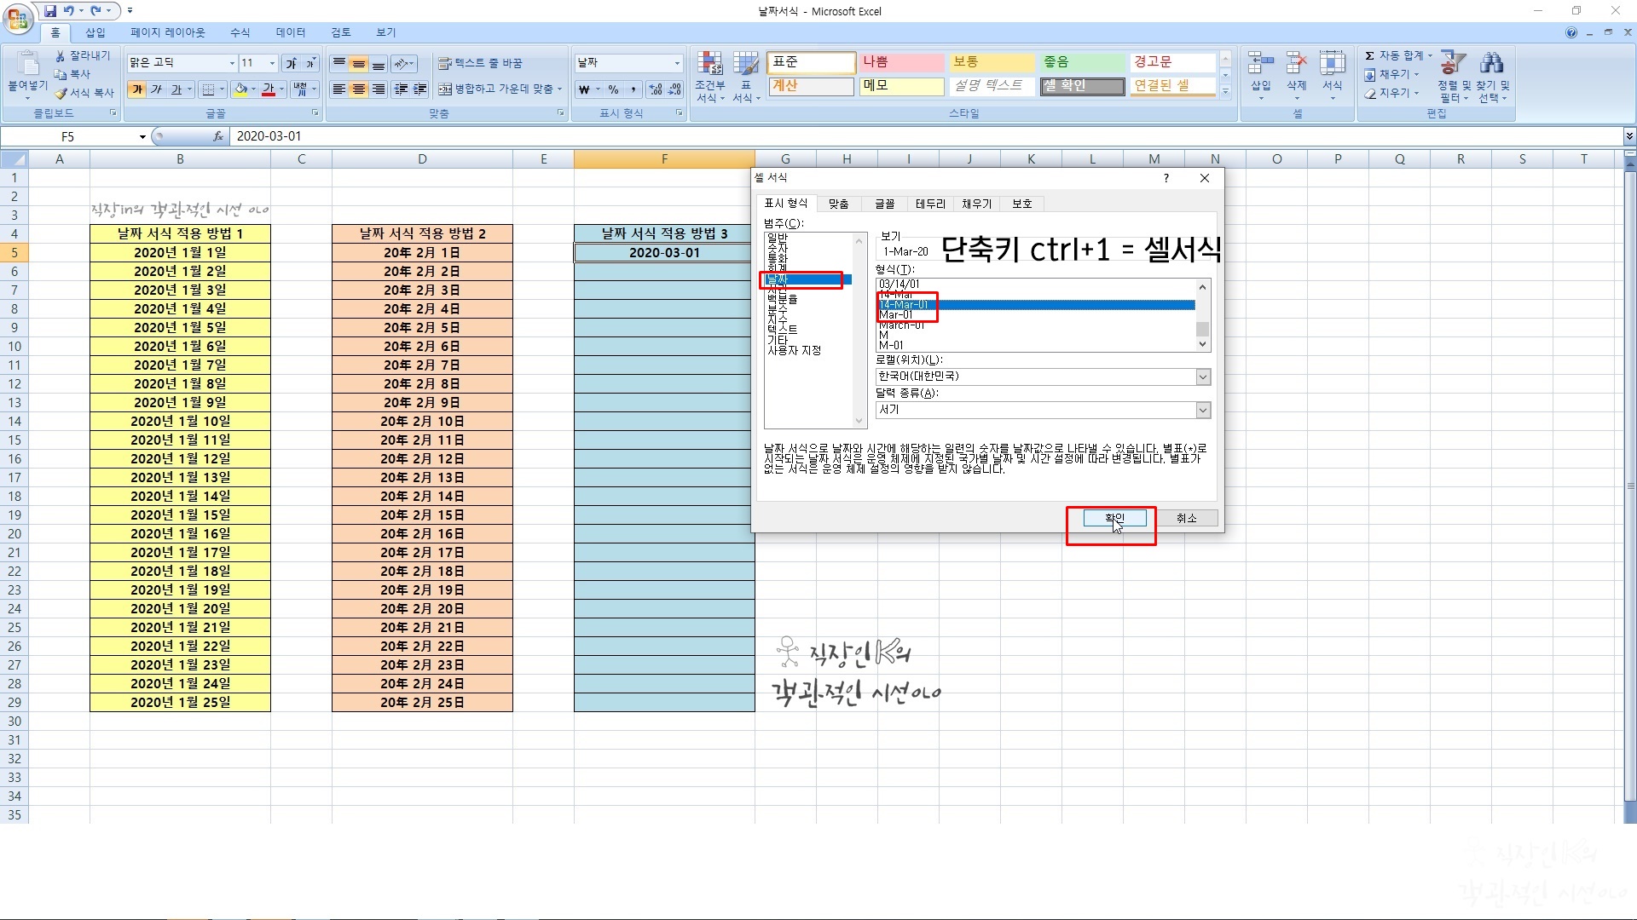Click the fill color paint bucket swatch

(x=241, y=89)
